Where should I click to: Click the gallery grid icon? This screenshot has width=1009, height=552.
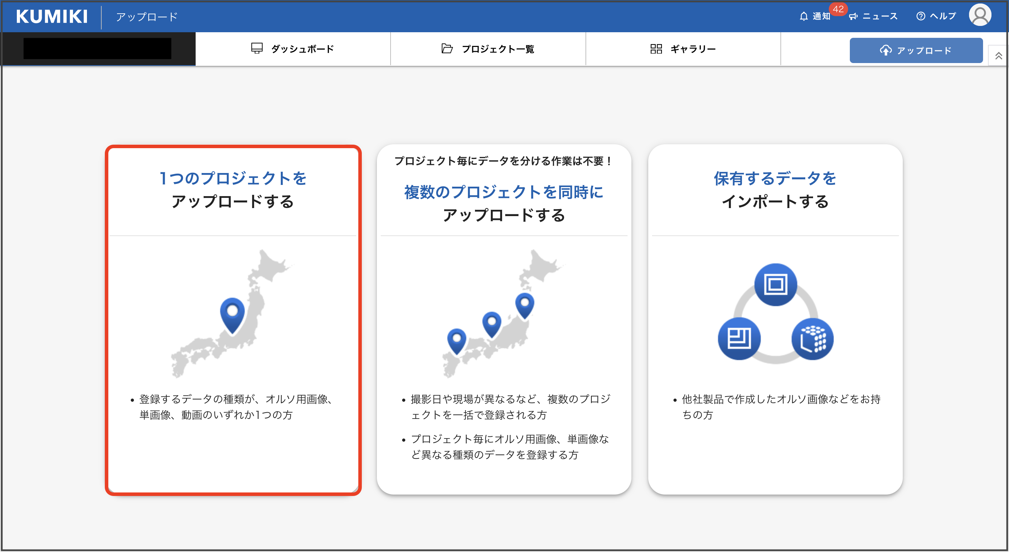pos(656,49)
